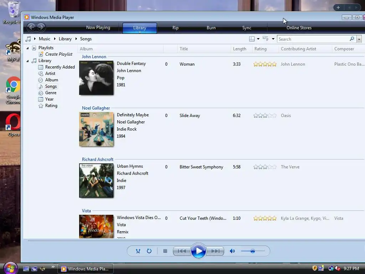365x274 pixels.
Task: Select Genre in the library tree
Action: [51, 93]
